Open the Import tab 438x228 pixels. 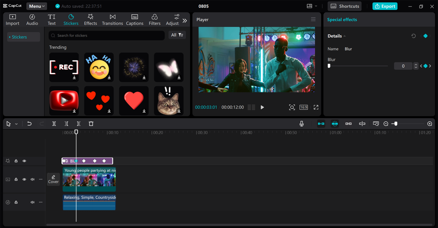click(13, 20)
